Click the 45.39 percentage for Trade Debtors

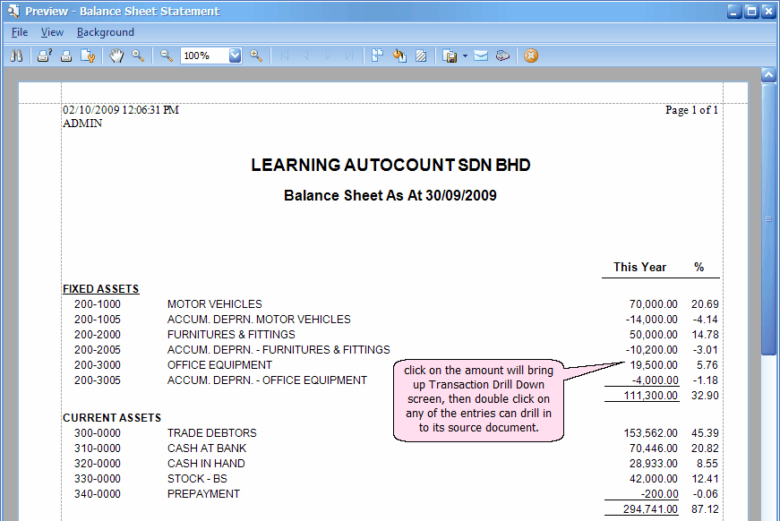[x=705, y=433]
